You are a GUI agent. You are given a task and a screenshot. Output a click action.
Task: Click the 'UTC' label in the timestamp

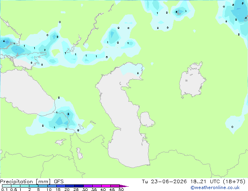click(215, 182)
